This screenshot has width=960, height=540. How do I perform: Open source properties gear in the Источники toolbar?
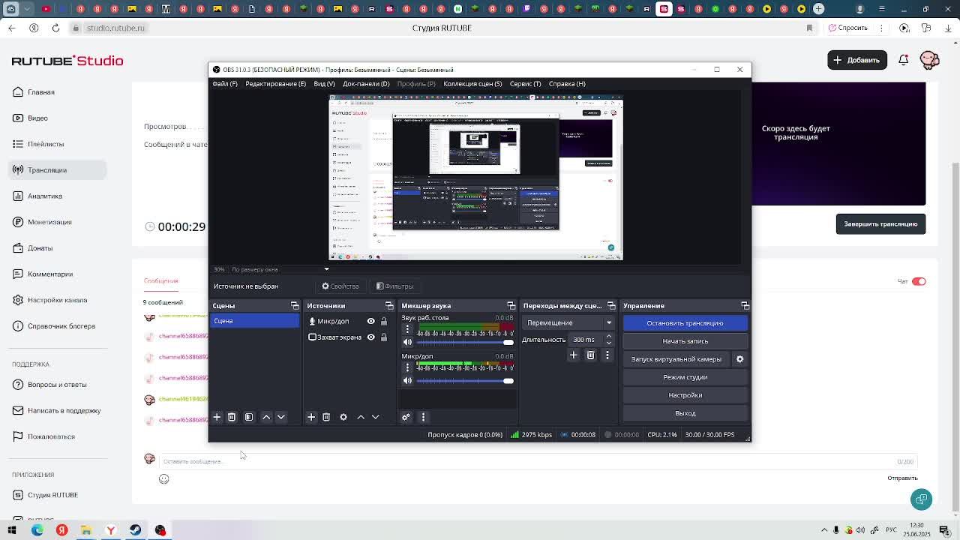[343, 417]
